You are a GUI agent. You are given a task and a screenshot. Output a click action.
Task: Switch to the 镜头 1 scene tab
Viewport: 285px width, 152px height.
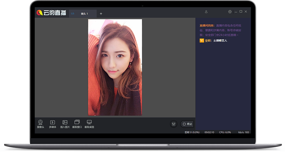pyautogui.click(x=83, y=14)
